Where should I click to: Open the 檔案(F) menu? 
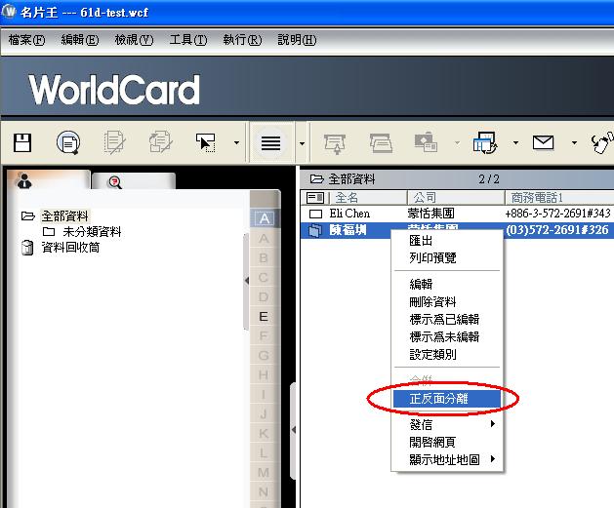point(26,40)
